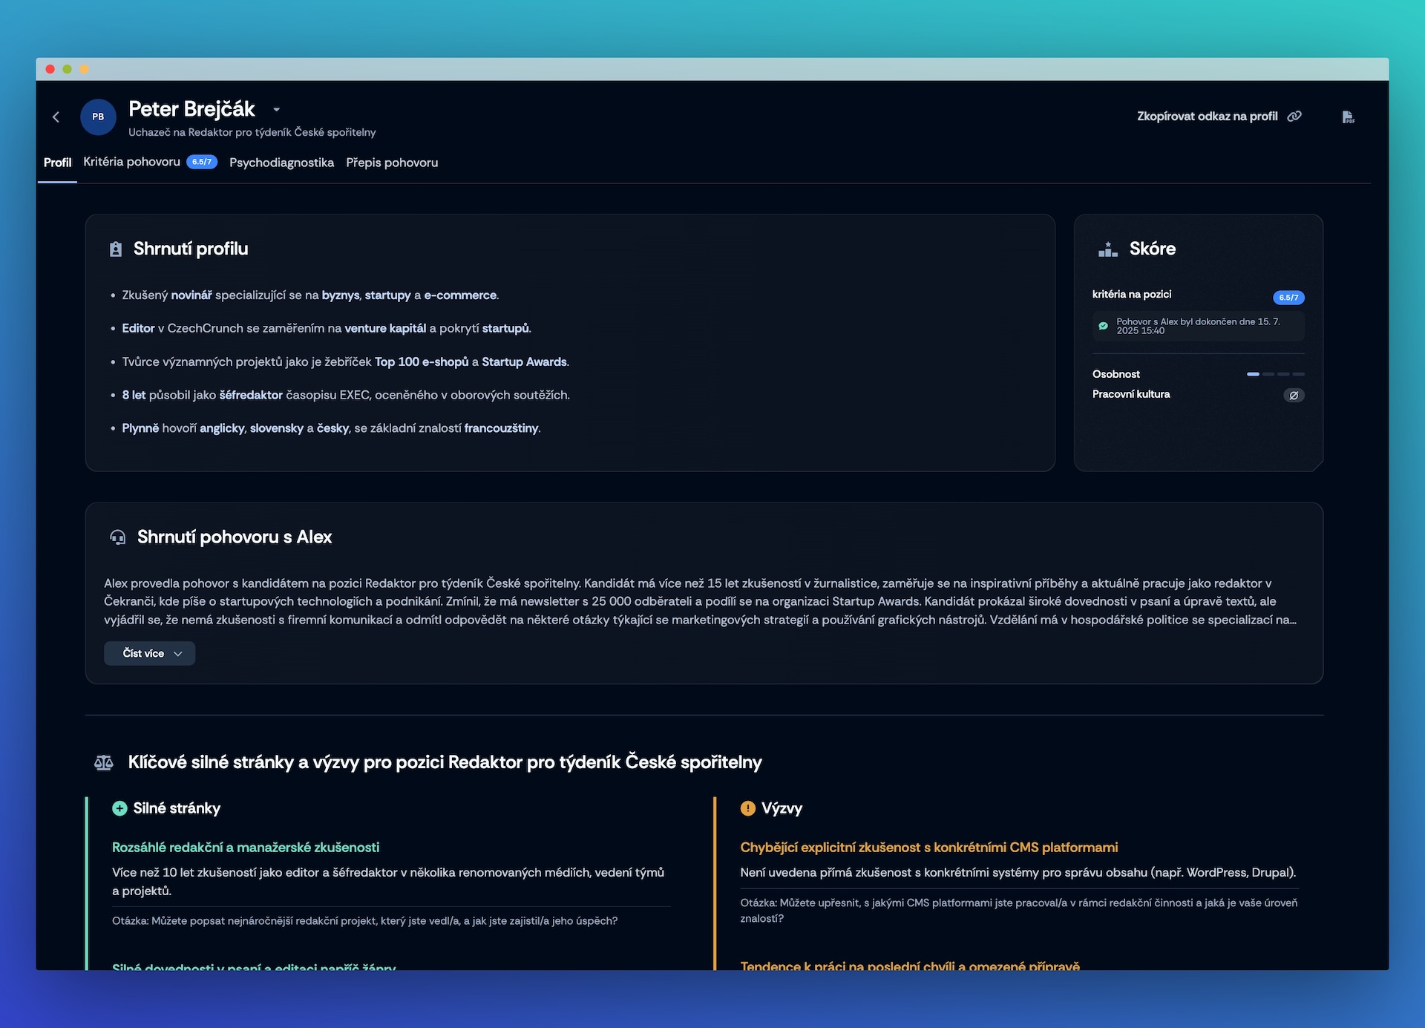Click the balance scale icon
Screen dimensions: 1425x1028
click(x=104, y=763)
